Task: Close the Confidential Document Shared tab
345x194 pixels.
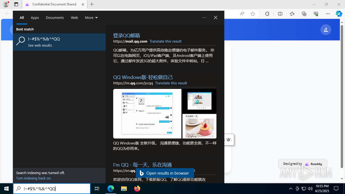Action: click(83, 4)
